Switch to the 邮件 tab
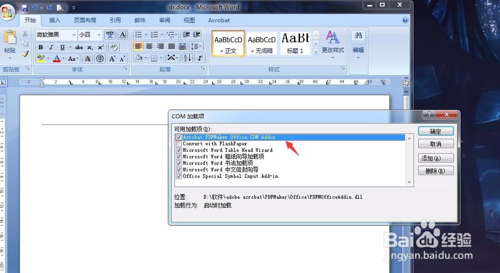The height and width of the screenshot is (273, 500). point(139,20)
